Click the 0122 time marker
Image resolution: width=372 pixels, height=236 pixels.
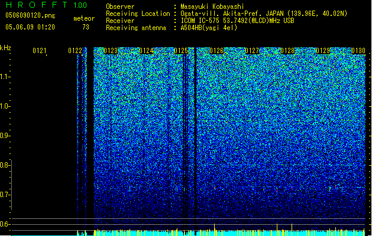coord(75,51)
